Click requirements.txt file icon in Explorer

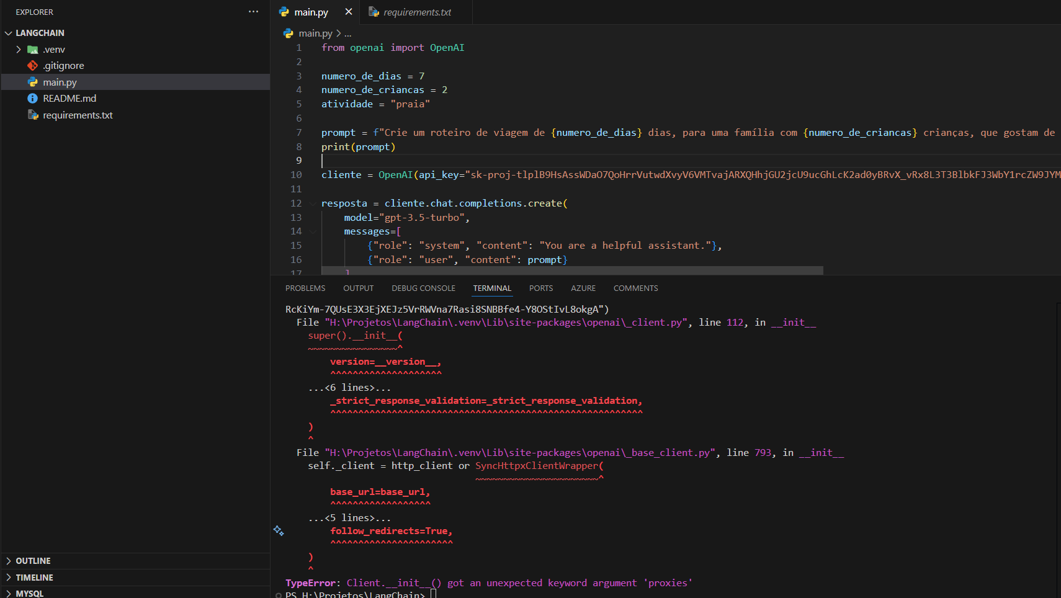click(x=33, y=115)
